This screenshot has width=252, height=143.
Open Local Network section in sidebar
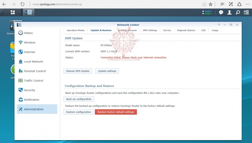37,62
